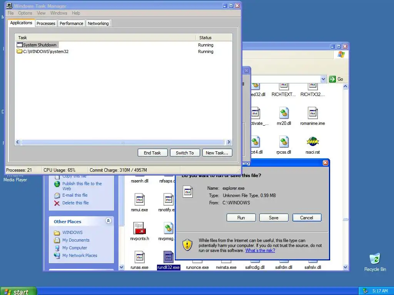Select the C:\WINDOWS\system32 folder icon in Task Manager

[x=20, y=51]
